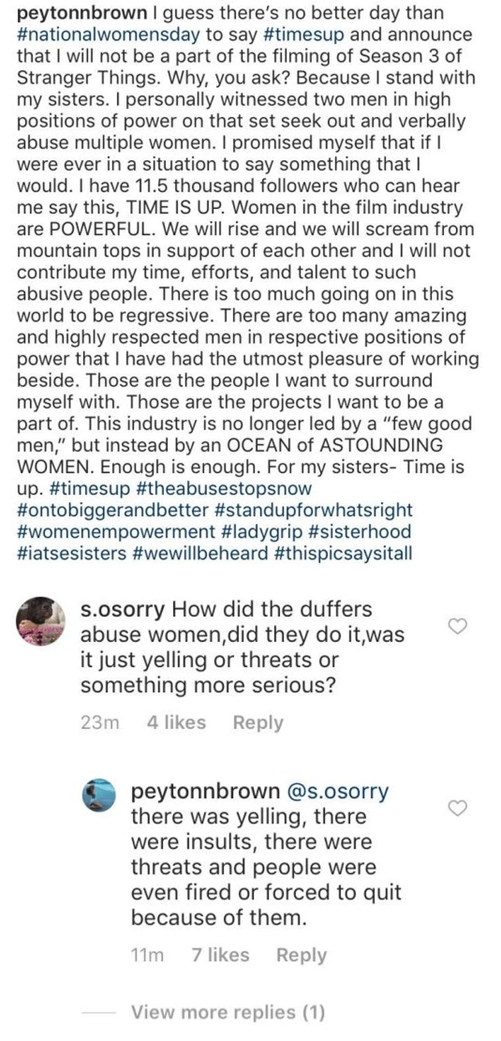Open s.osorry's profile picture
501x1041 pixels.
point(40,621)
